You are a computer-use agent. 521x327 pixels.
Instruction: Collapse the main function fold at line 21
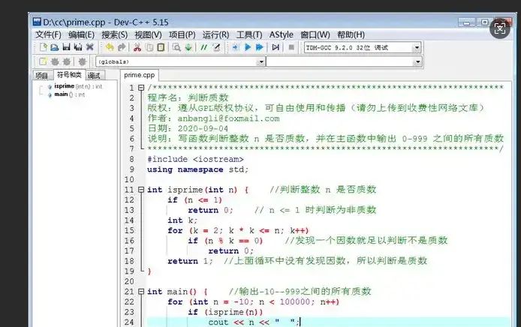pyautogui.click(x=141, y=292)
